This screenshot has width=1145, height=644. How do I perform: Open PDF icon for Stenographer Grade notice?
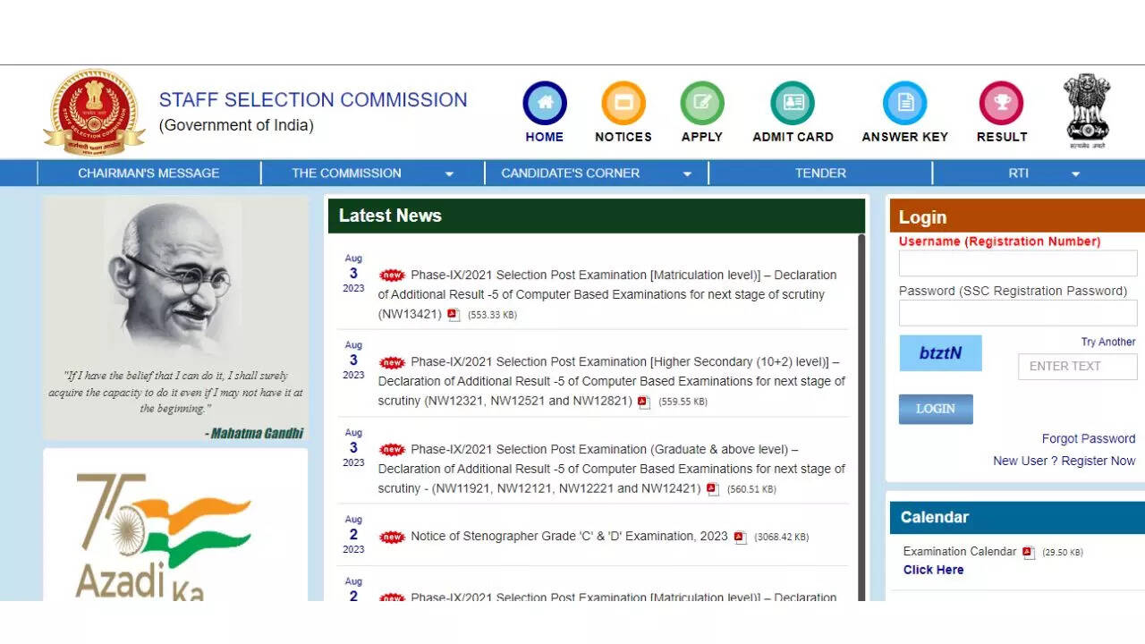(740, 538)
